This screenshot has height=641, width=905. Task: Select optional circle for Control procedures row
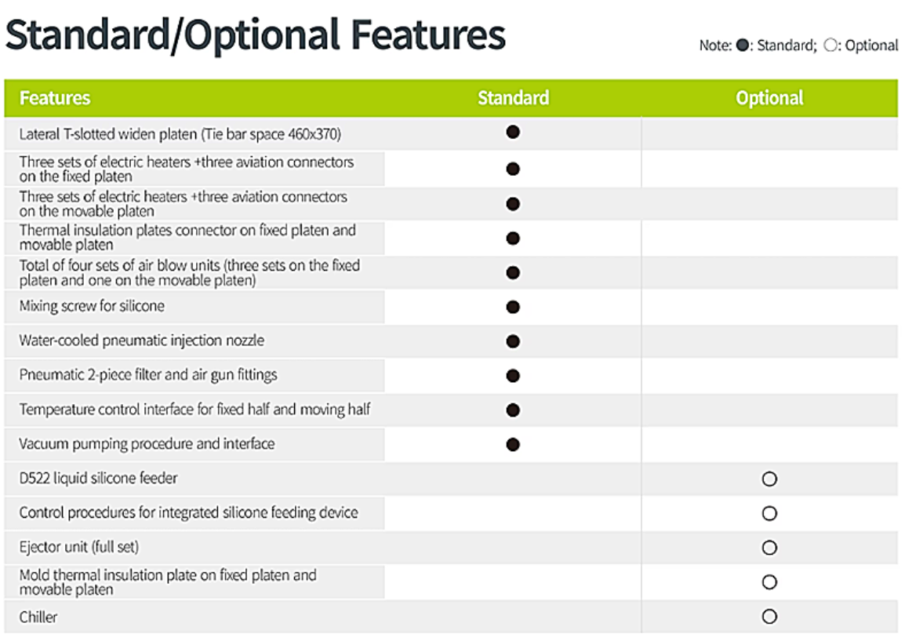pyautogui.click(x=769, y=513)
